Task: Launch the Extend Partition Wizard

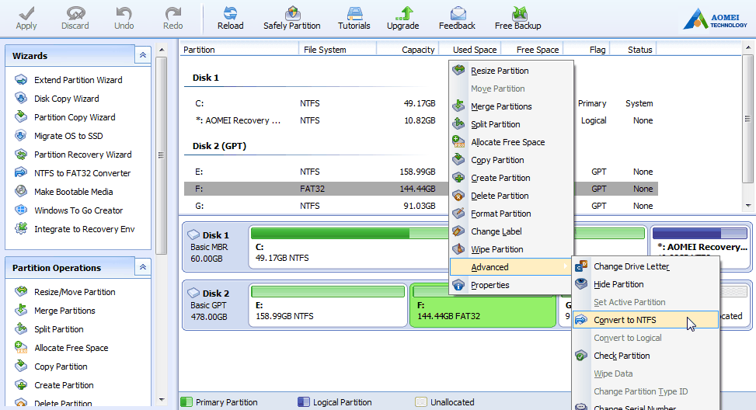Action: pyautogui.click(x=78, y=80)
